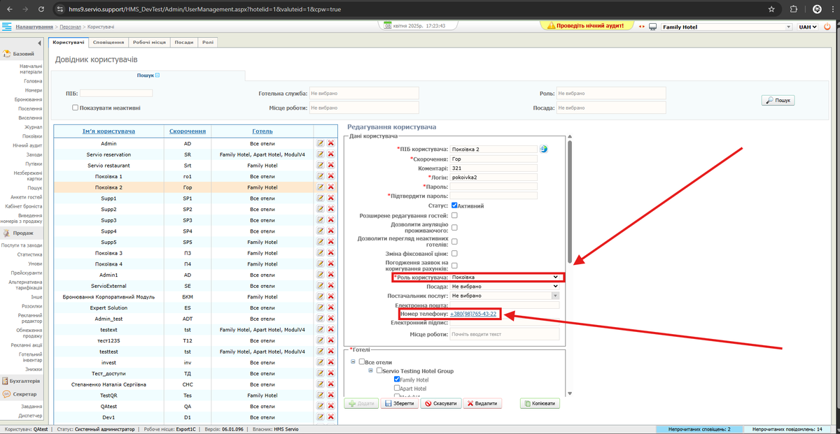Open the hamburger menu icon near breadcrumbs
This screenshot has width=840, height=434.
(7, 27)
